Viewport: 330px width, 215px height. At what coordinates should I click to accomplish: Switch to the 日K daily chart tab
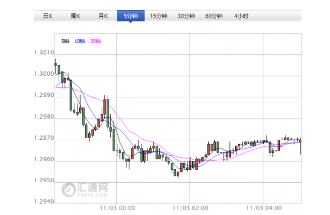(x=47, y=16)
